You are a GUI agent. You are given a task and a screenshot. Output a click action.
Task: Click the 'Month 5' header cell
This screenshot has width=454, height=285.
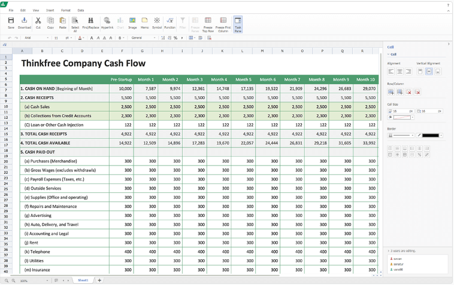243,79
